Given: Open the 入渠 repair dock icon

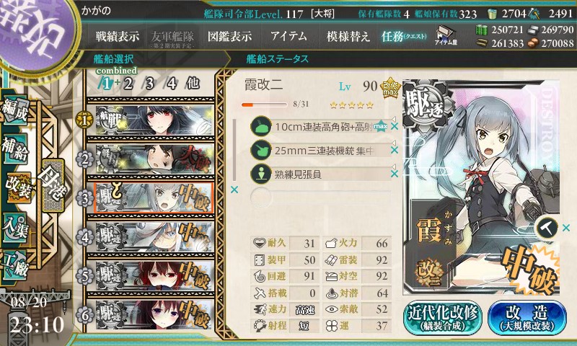Looking at the screenshot, I should [14, 228].
